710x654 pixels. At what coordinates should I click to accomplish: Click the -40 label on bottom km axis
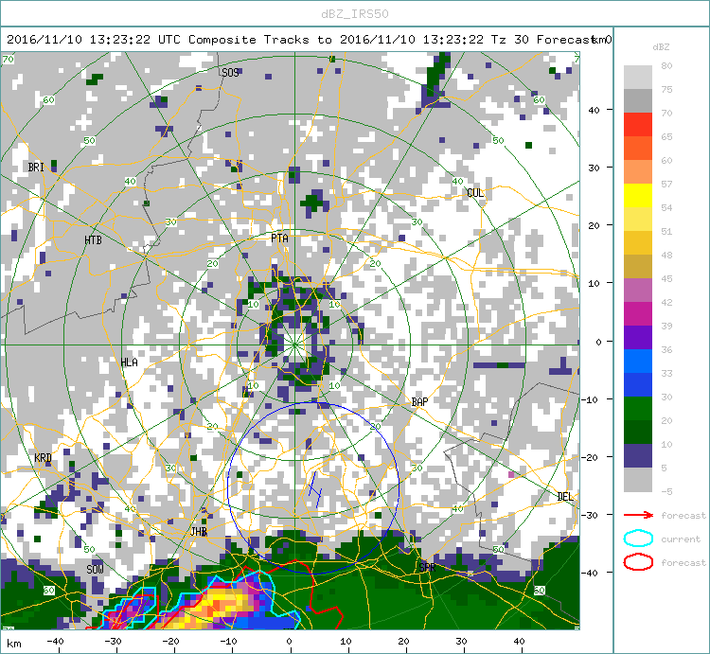tap(55, 642)
